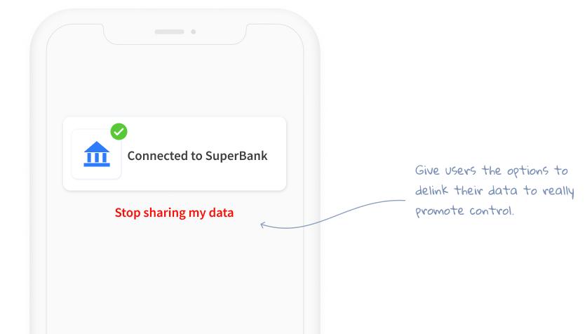Click the word SuperBank in the card
585x334 pixels.
[x=236, y=156]
